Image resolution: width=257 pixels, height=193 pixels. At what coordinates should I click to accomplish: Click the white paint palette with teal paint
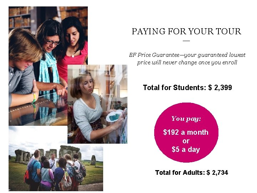(115, 116)
